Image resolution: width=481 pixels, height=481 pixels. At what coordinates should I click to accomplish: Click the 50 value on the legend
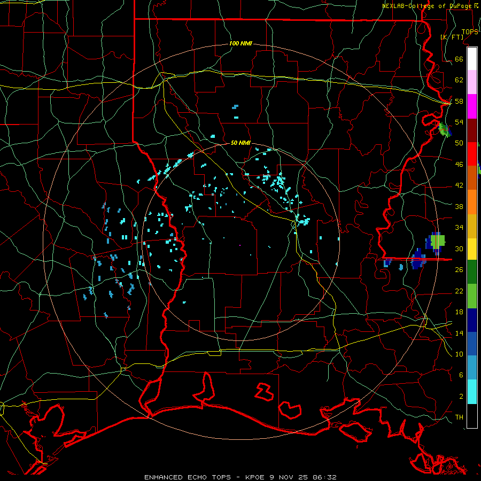point(459,143)
